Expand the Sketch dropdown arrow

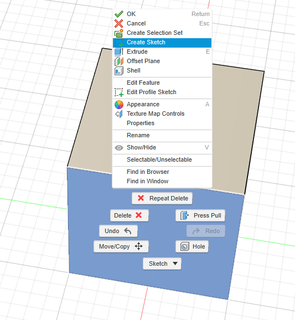(175, 264)
